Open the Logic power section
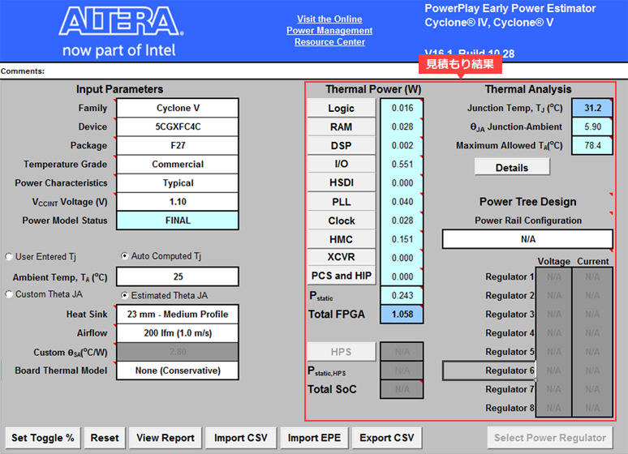The width and height of the screenshot is (628, 454). 342,108
